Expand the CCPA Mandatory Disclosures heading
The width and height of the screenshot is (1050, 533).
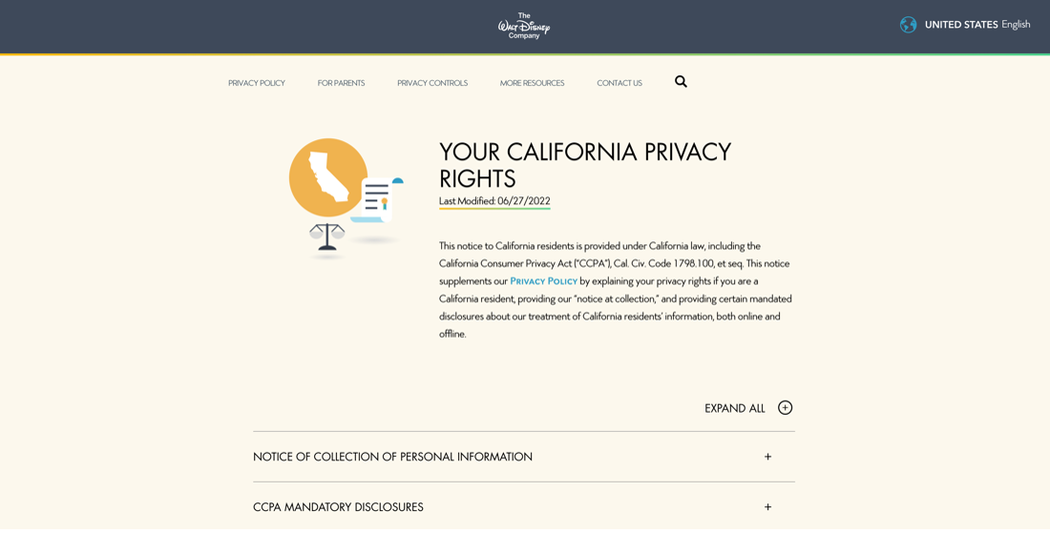(x=338, y=507)
